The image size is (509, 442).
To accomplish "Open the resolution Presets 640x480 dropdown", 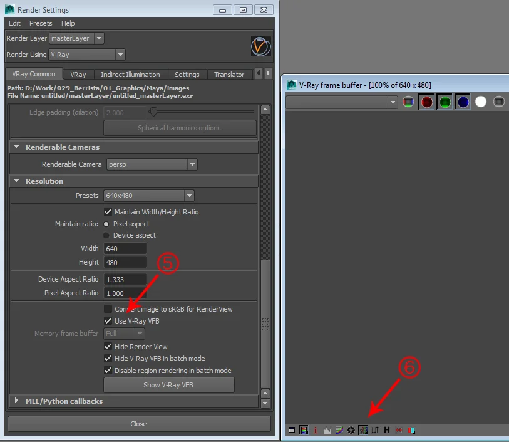I will point(149,196).
